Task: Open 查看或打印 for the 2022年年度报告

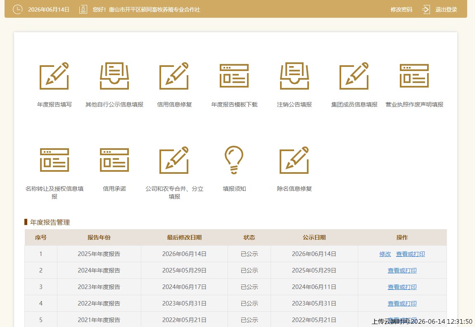Action: click(402, 303)
